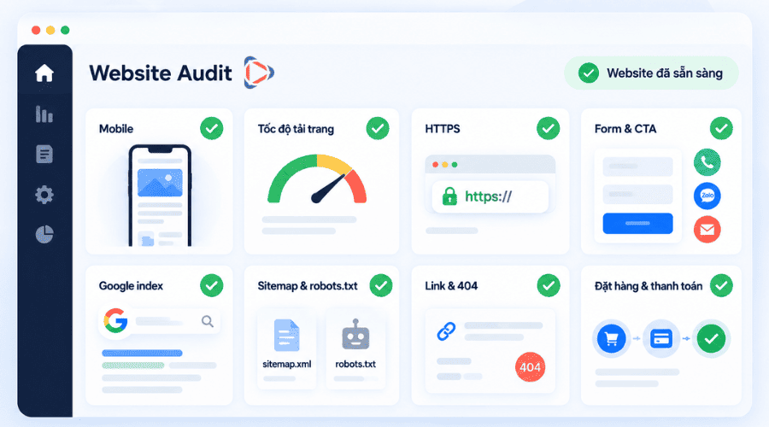Click the speed gauge needle
Screen dimensions: 769x427
[329, 189]
